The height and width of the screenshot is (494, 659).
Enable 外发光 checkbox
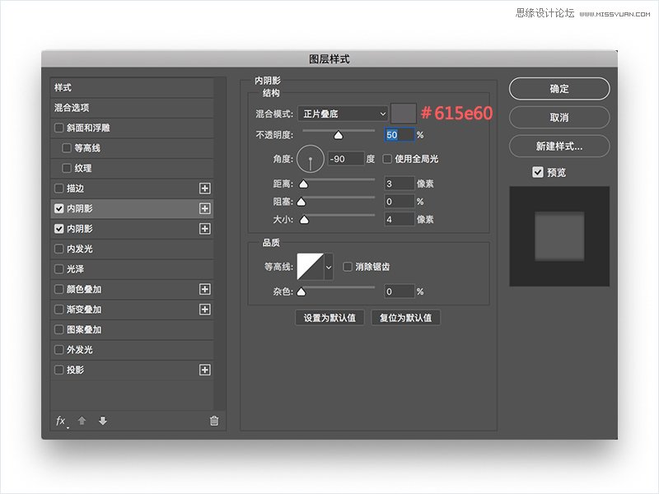tap(58, 349)
